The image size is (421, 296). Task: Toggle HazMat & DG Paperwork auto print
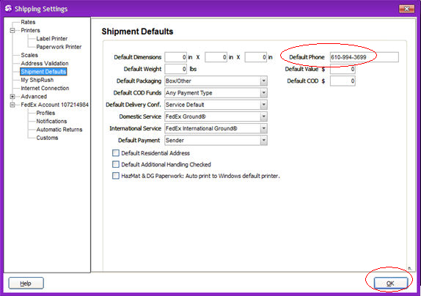(116, 176)
